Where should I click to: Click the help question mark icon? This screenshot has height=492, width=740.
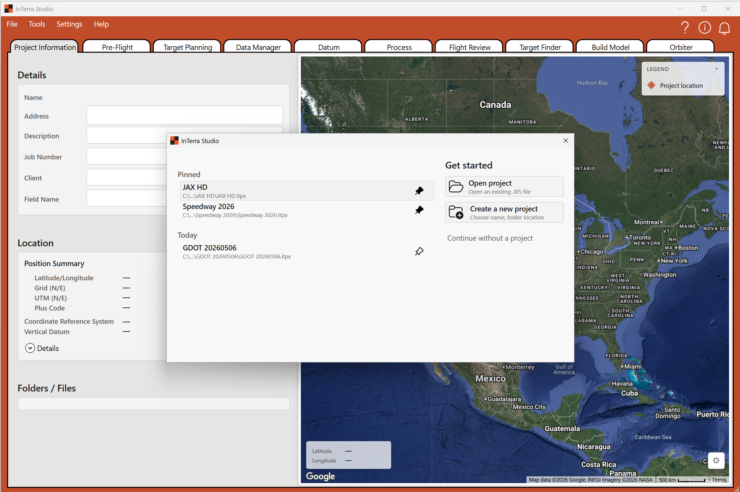(685, 27)
